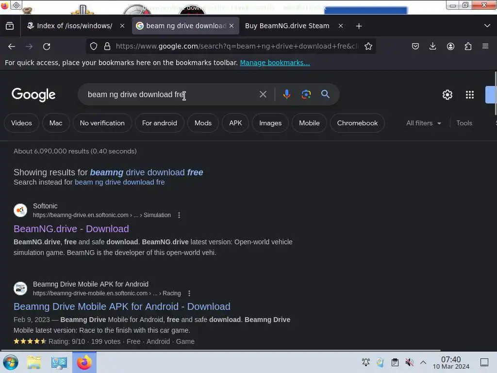
Task: Open the Firefox downloads panel
Action: coord(432,46)
